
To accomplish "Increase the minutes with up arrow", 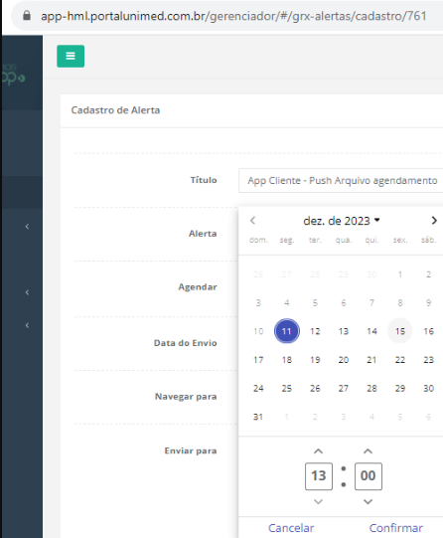I will point(368,451).
